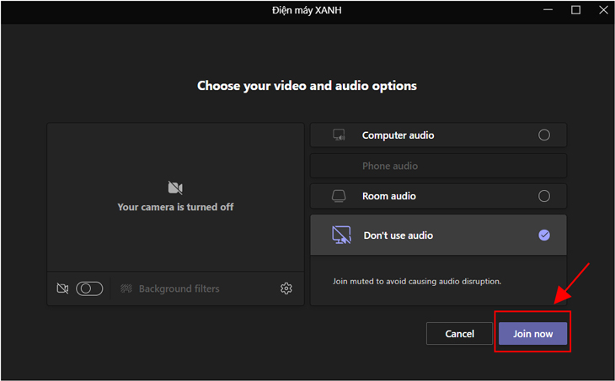The width and height of the screenshot is (615, 381).
Task: Click the Computer audio monitor-speaker icon
Action: (x=339, y=135)
